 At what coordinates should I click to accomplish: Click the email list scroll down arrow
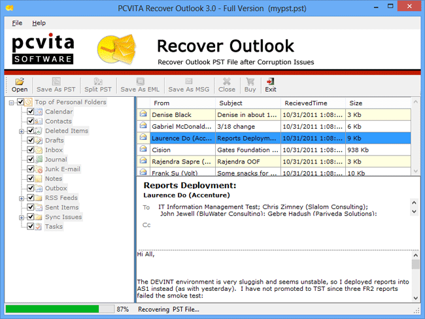click(415, 171)
